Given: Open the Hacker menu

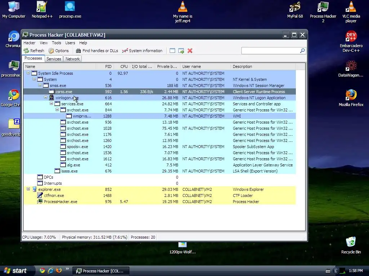Looking at the screenshot, I should point(30,43).
